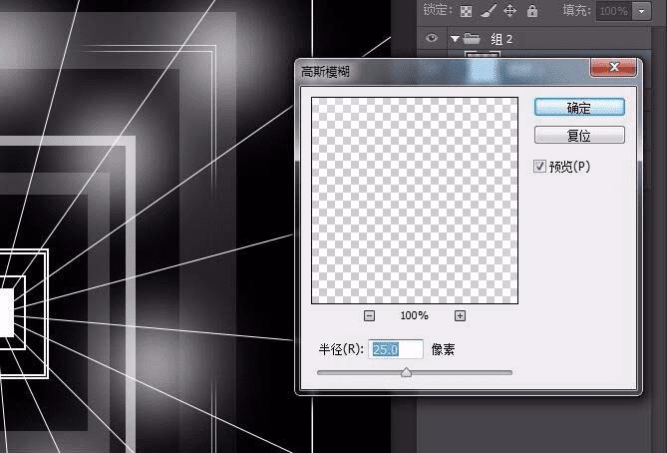Click the 填充 100% value field
Screen dimensions: 667x453
coord(615,11)
